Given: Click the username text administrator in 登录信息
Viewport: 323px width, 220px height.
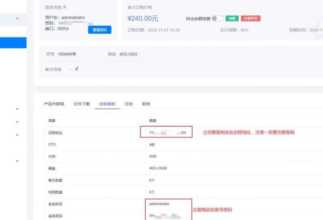Looking at the screenshot, I should click(73, 17).
